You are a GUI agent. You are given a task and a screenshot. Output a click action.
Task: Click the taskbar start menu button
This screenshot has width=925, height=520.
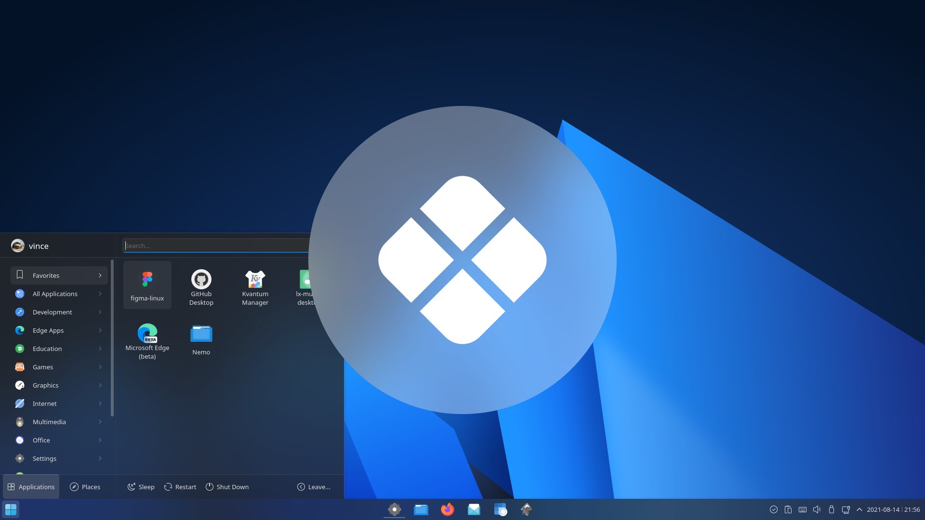[11, 509]
